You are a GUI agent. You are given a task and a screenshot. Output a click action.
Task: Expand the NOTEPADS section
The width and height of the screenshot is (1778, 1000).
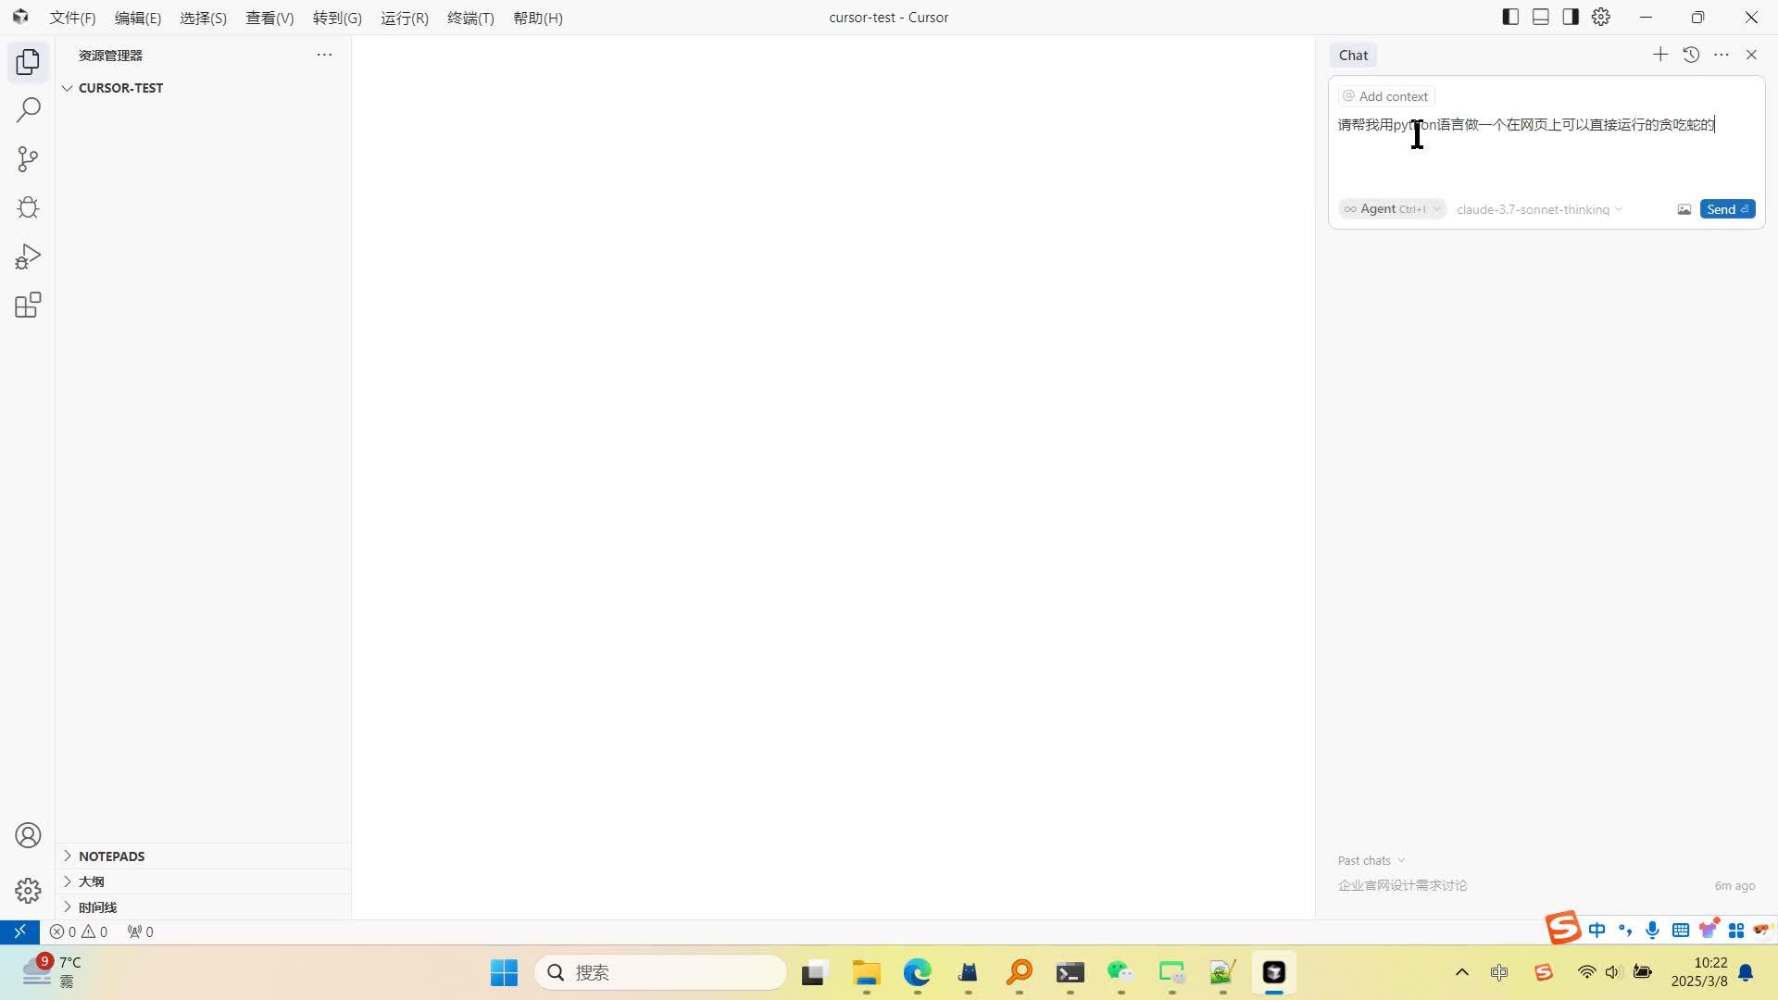coord(111,856)
